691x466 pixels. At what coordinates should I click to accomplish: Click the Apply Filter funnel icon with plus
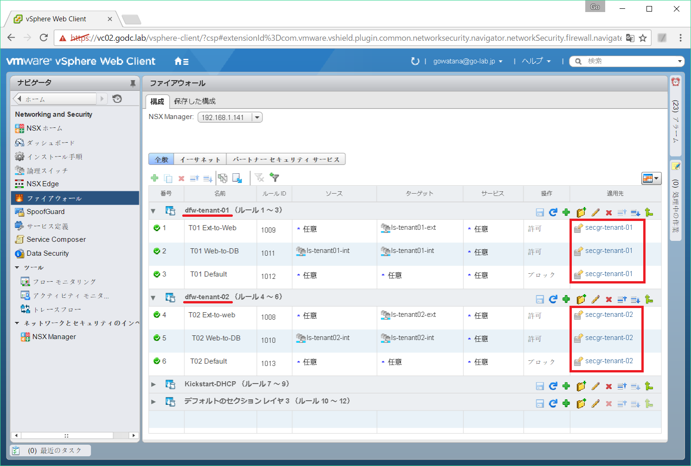click(x=275, y=177)
